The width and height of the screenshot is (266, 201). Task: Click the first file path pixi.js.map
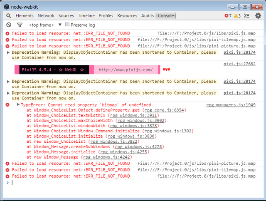(206, 33)
